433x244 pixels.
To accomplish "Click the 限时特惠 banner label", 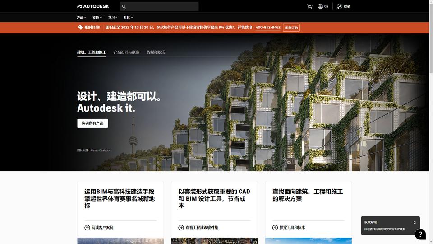I will (x=92, y=28).
